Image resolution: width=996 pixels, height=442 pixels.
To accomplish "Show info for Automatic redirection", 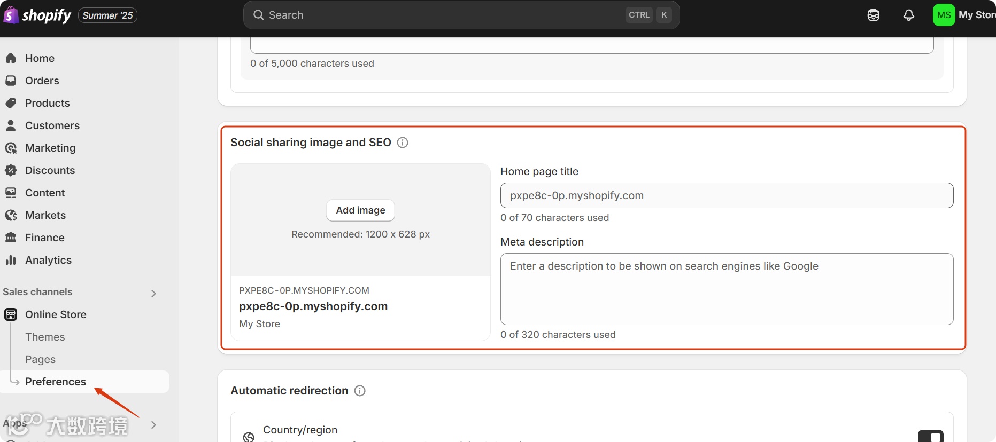I will pos(360,391).
